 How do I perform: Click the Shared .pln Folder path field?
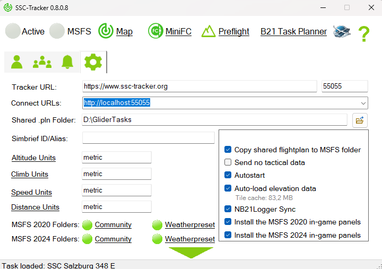point(214,119)
